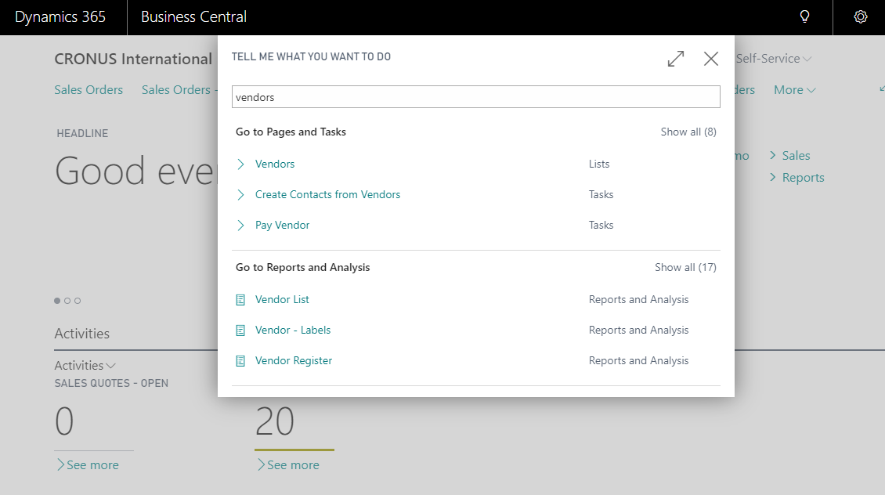This screenshot has height=495, width=885.
Task: Click See more under the 20 tile
Action: [x=288, y=465]
